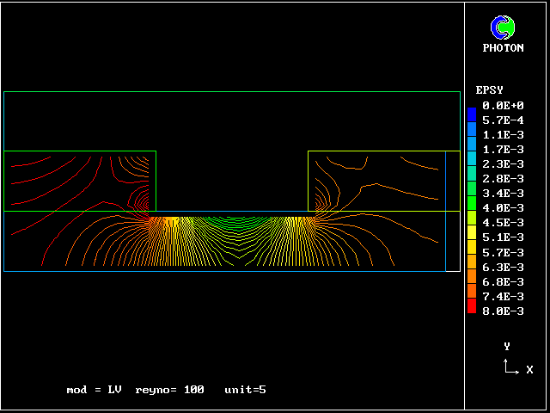Image resolution: width=550 pixels, height=413 pixels.
Task: Pick the green swatch beside 4.0E-3
Action: point(471,206)
